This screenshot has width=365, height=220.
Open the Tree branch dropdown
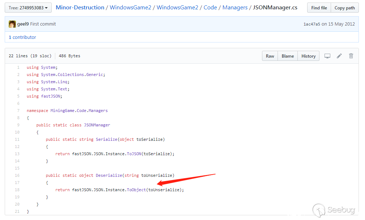point(28,8)
